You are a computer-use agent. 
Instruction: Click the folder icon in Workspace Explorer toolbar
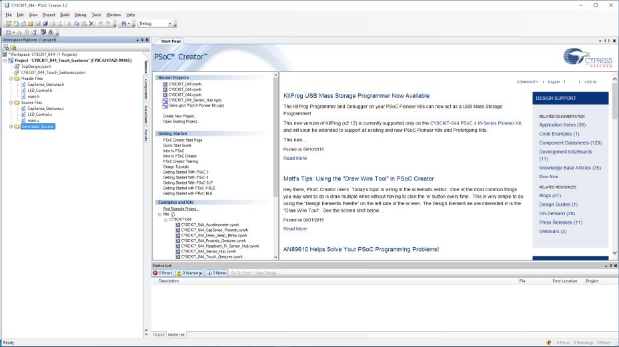click(13, 47)
